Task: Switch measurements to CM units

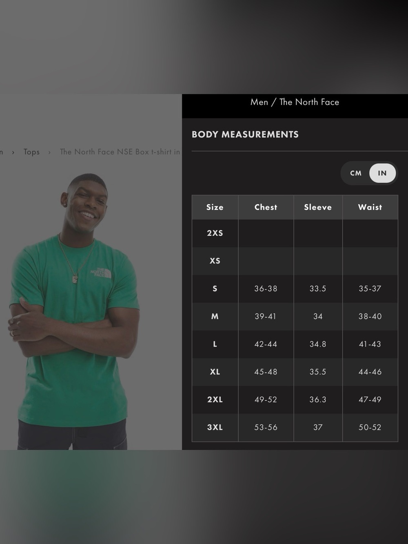Action: [356, 173]
